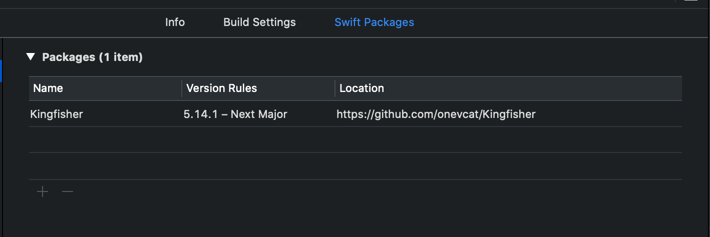Switch to the Build Settings tab
710x237 pixels.
[259, 22]
